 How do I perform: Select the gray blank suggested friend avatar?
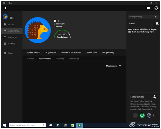coord(135,116)
